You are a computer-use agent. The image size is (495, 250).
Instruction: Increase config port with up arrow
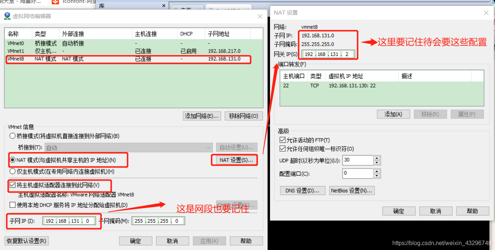pyautogui.click(x=377, y=171)
